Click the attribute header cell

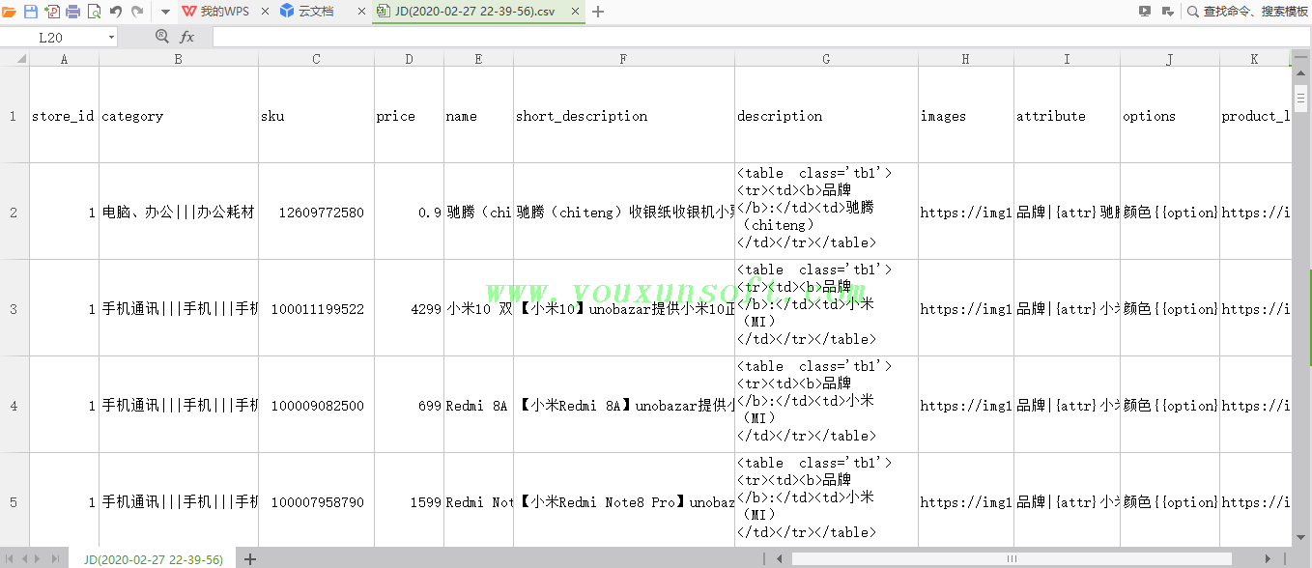tap(1067, 116)
